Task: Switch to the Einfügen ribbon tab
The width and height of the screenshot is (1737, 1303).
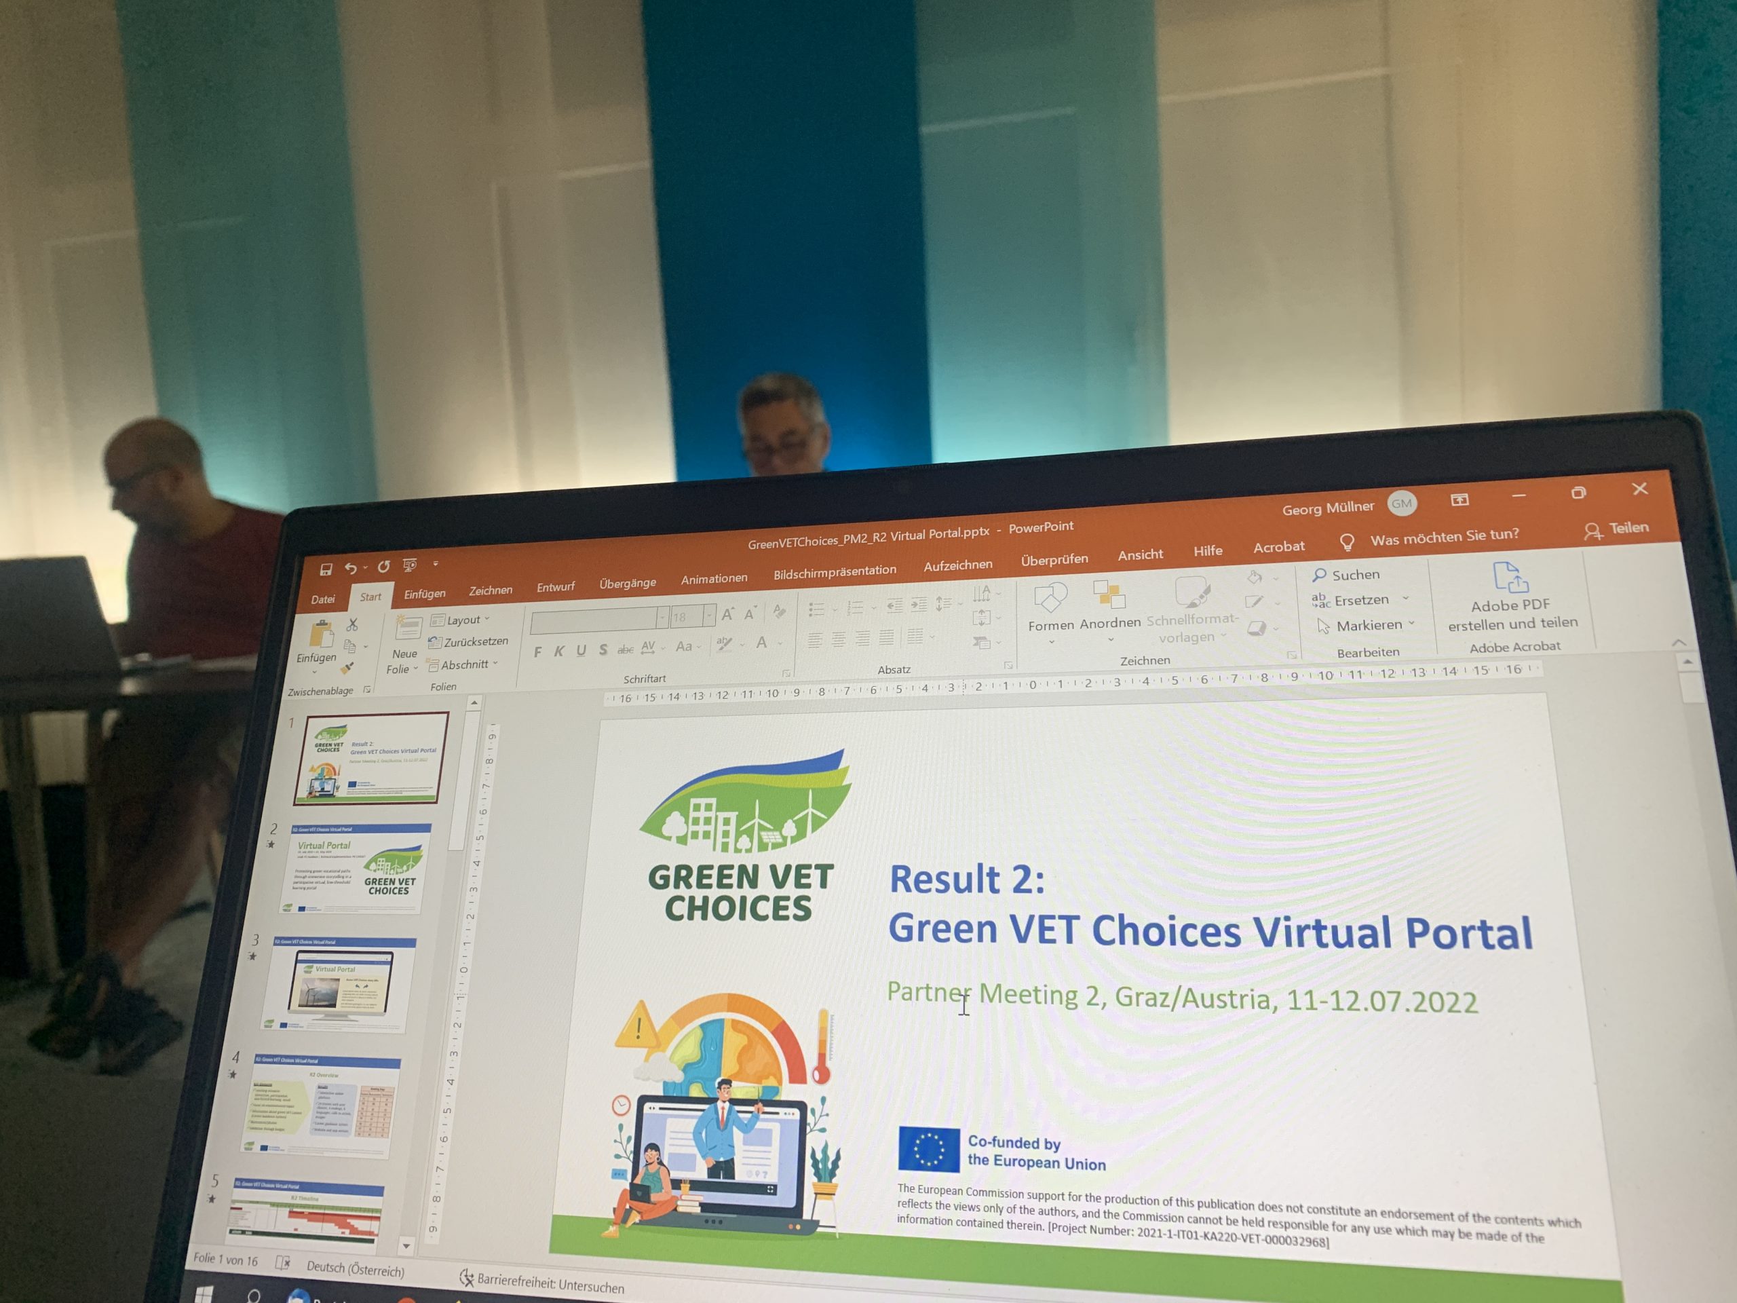Action: [x=424, y=594]
